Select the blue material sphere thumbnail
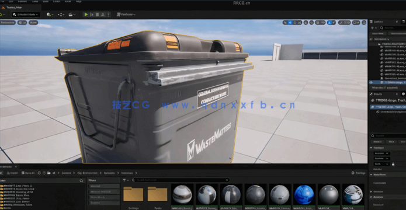406x210 pixels. 304,194
